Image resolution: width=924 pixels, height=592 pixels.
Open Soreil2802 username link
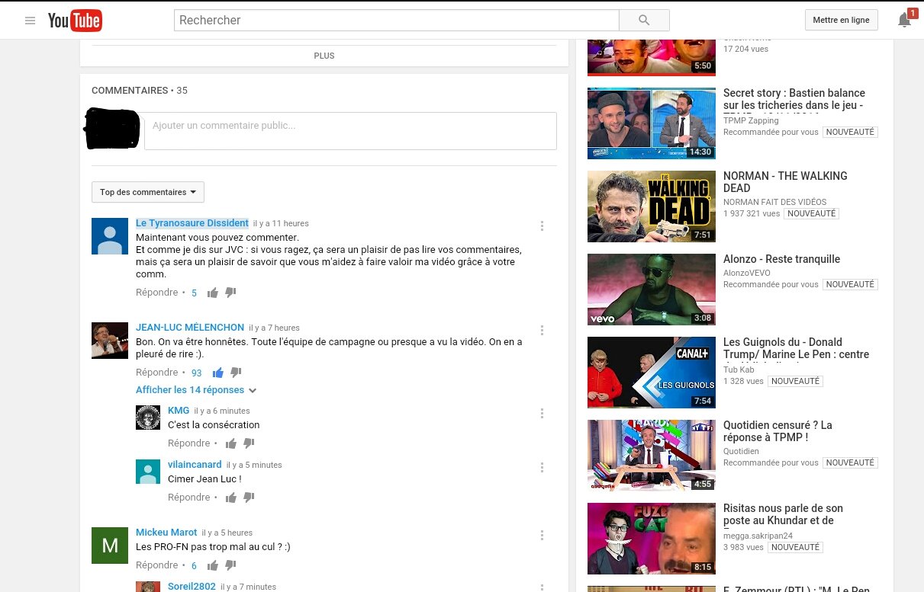pos(192,587)
